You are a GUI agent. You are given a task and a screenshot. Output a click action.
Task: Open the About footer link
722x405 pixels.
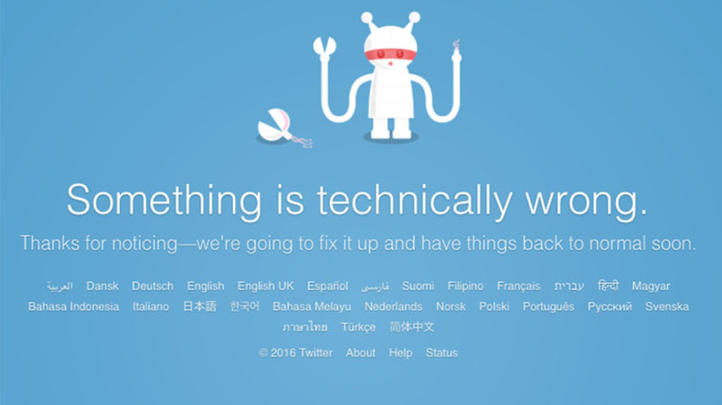pos(360,353)
